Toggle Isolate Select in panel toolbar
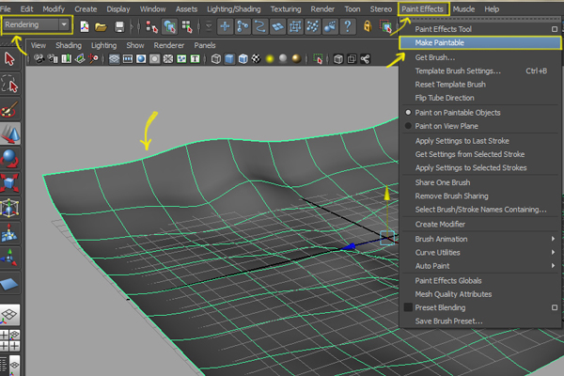 pyautogui.click(x=318, y=58)
